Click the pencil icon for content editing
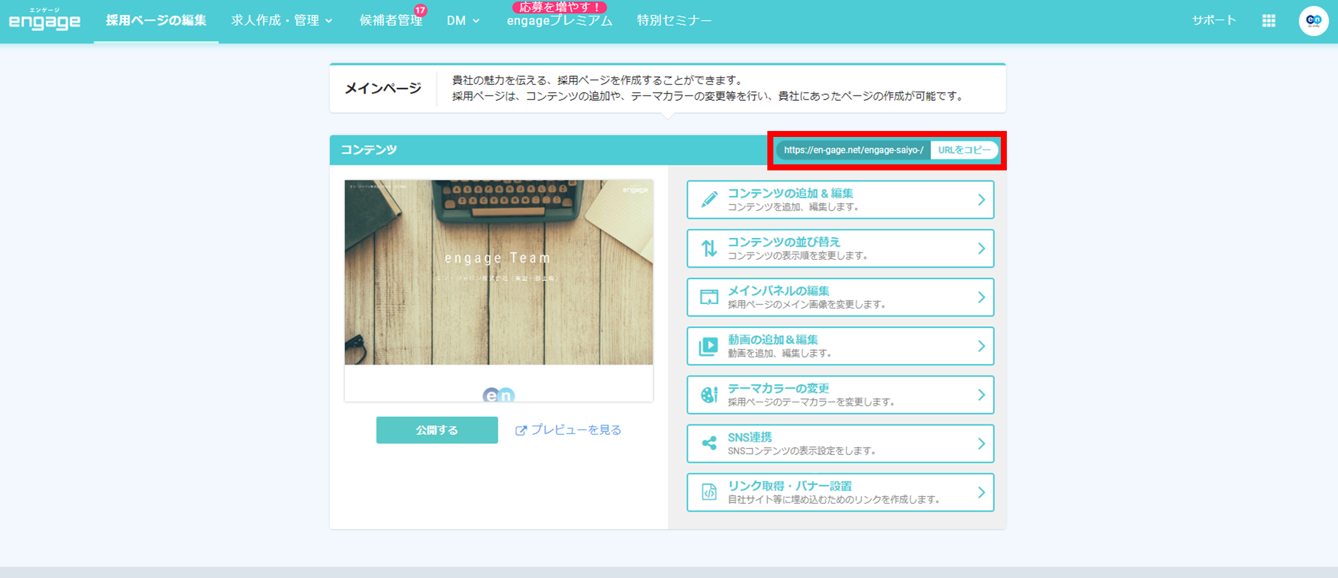Image resolution: width=1338 pixels, height=578 pixels. [709, 199]
